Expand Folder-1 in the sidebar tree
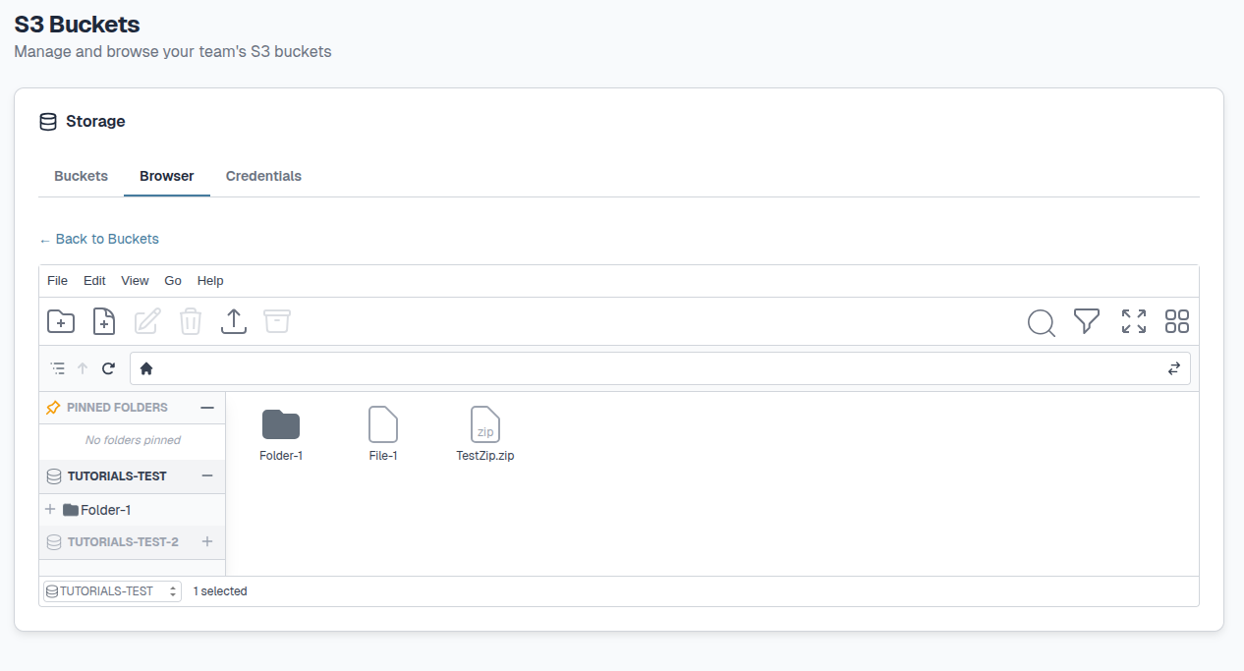 click(50, 510)
